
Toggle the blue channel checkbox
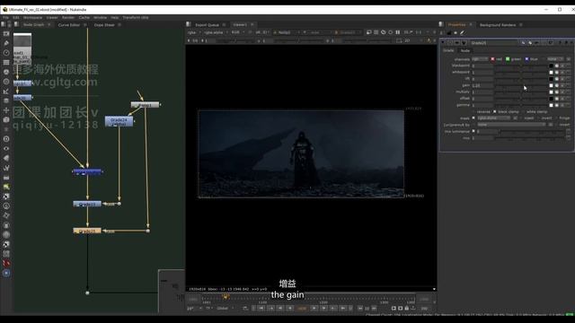(526, 59)
